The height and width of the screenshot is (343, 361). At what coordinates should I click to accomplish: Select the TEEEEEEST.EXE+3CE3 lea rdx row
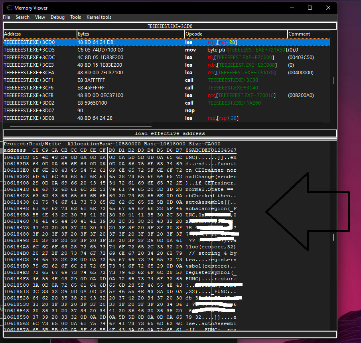167,65
